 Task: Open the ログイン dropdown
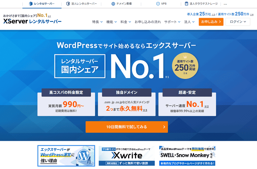(238, 22)
